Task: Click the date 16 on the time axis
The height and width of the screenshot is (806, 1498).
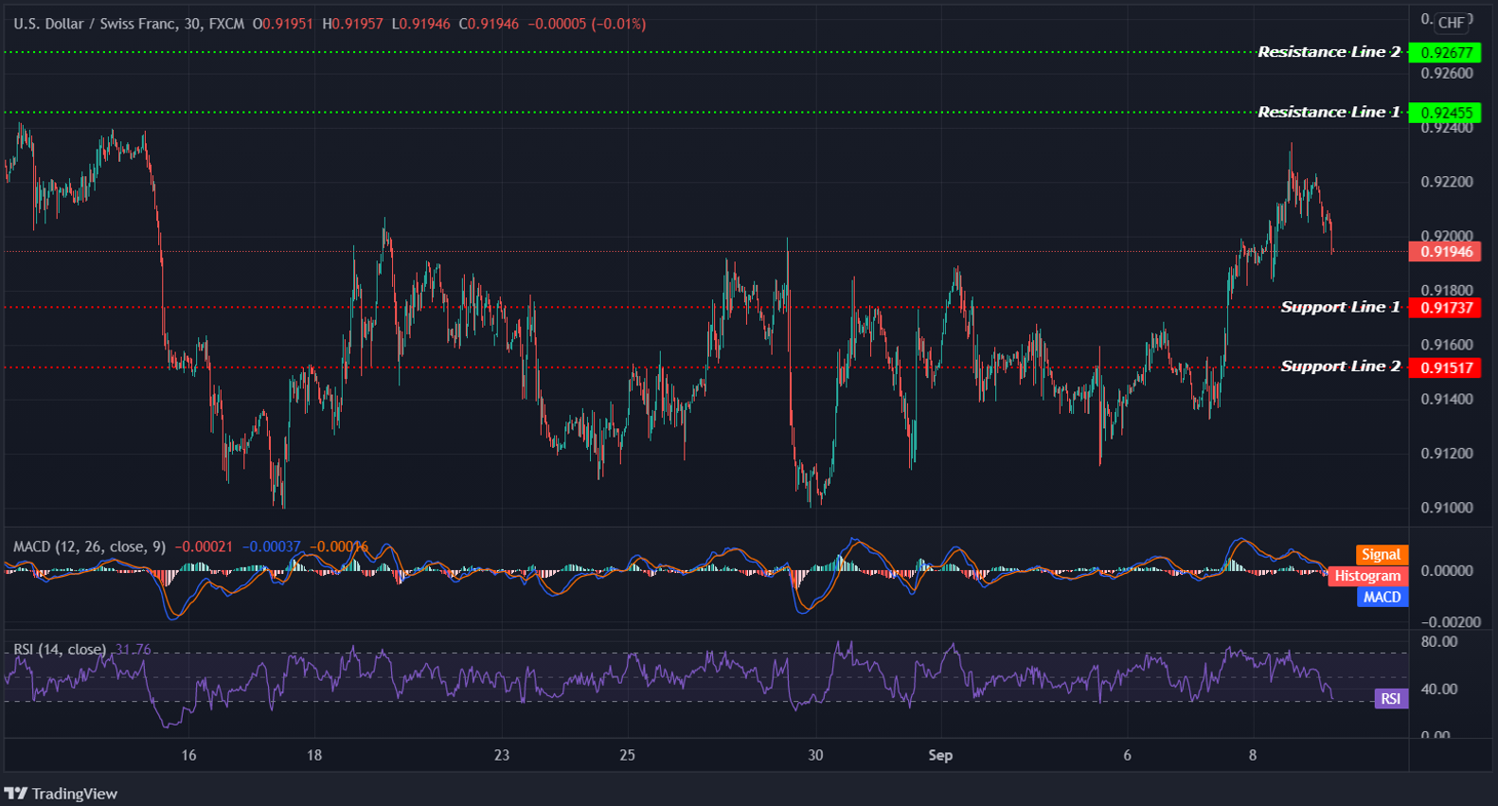Action: (x=189, y=755)
